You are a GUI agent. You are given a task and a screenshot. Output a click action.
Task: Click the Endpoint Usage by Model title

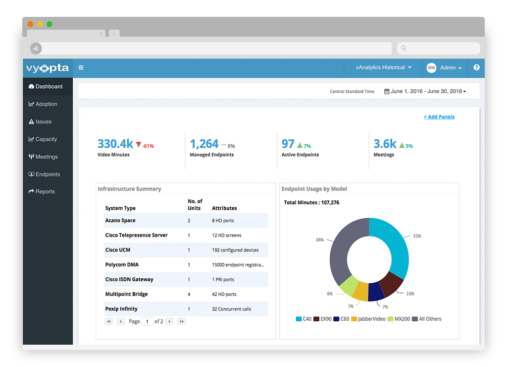314,189
